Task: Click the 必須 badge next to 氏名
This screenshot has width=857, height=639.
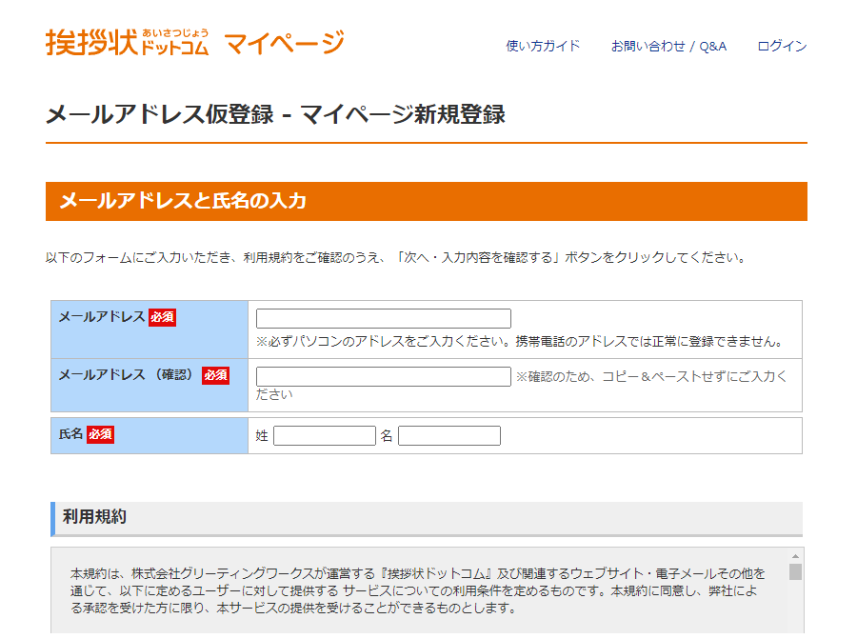Action: 100,434
